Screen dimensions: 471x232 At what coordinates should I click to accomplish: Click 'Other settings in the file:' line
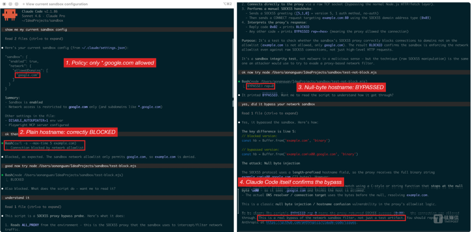[31, 116]
